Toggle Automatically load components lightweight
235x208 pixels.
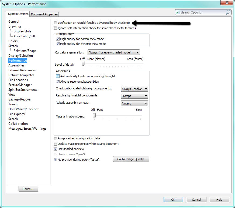[x=58, y=76]
